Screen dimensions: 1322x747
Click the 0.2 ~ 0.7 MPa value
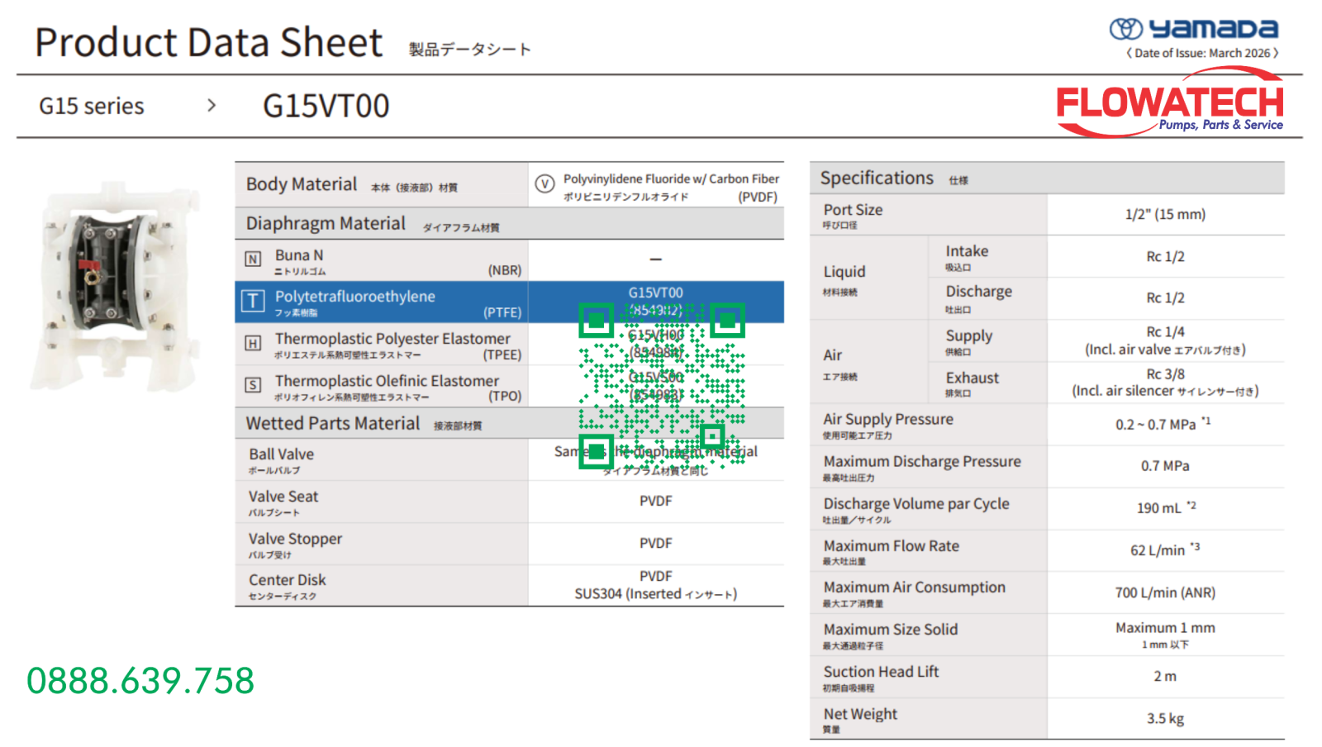pyautogui.click(x=1155, y=425)
